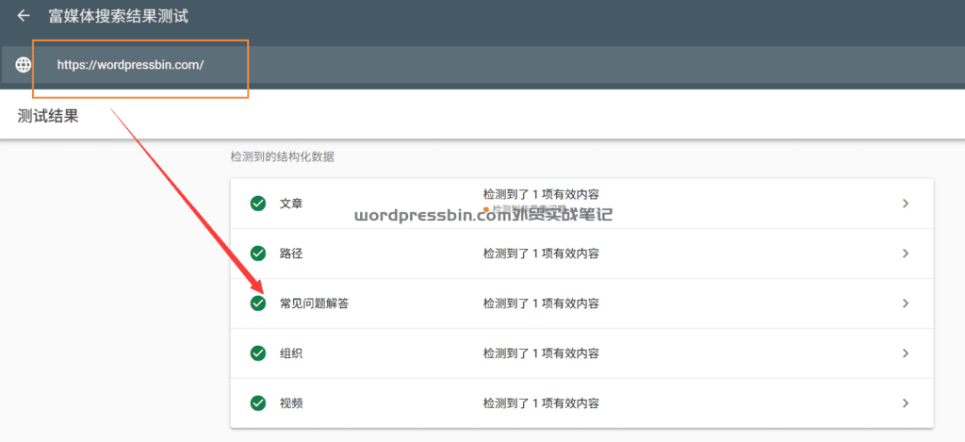Open 常见问题解答 details via right chevron

905,303
